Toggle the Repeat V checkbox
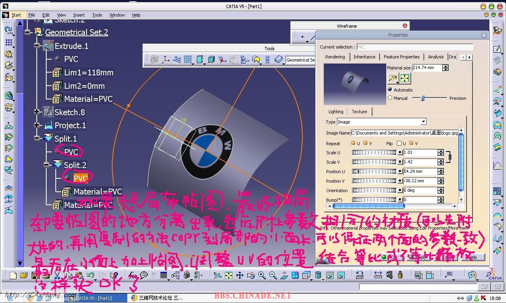This screenshot has width=506, height=303. point(365,143)
